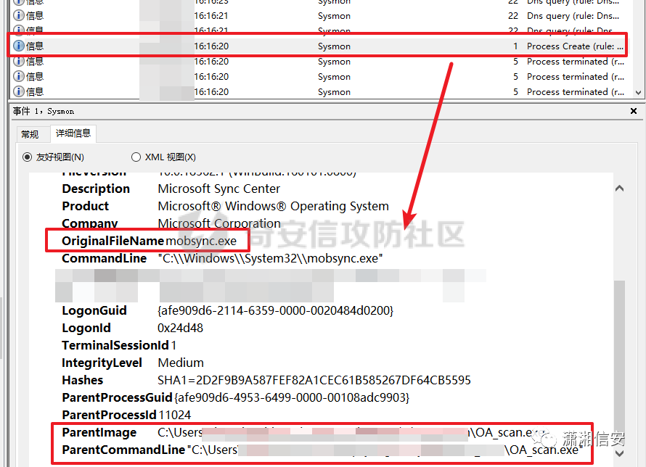Click the IntegrityLevel value Medium
The image size is (646, 467).
[x=181, y=363]
